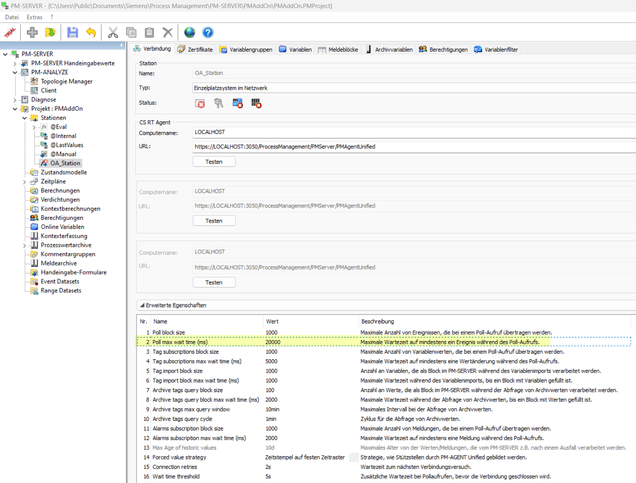The height and width of the screenshot is (483, 636).
Task: Open the ? help menu
Action: [x=52, y=17]
